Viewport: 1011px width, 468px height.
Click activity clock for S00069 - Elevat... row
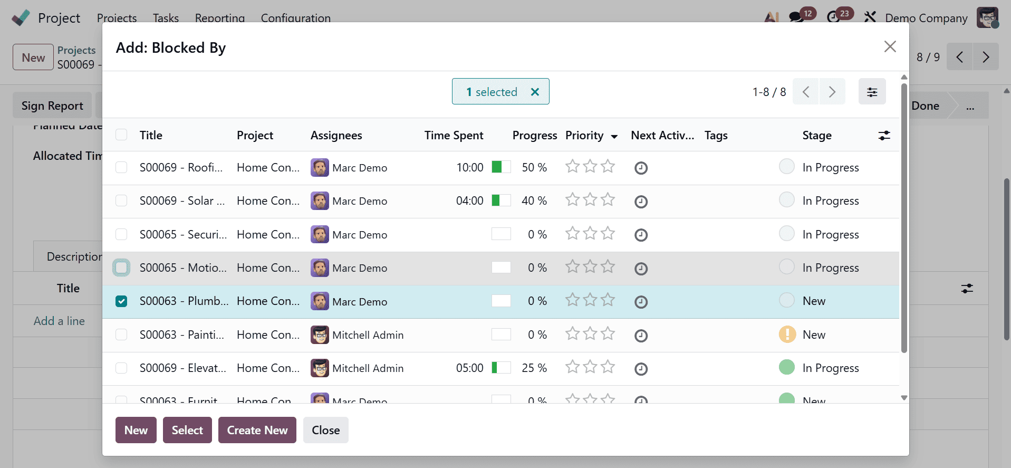(x=641, y=369)
